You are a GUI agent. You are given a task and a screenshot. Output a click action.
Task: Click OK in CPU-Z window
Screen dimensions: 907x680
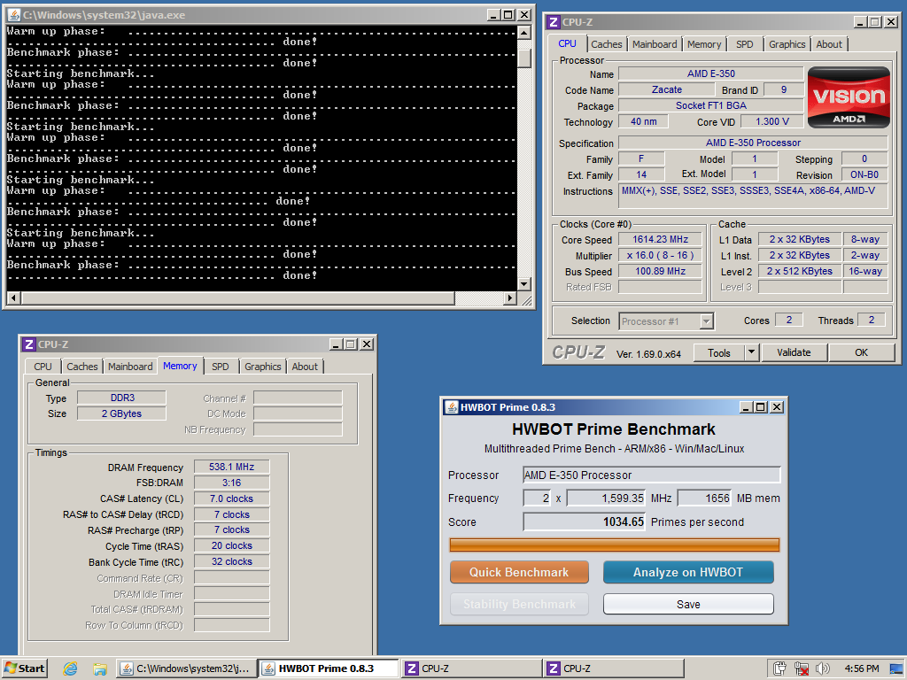[861, 352]
